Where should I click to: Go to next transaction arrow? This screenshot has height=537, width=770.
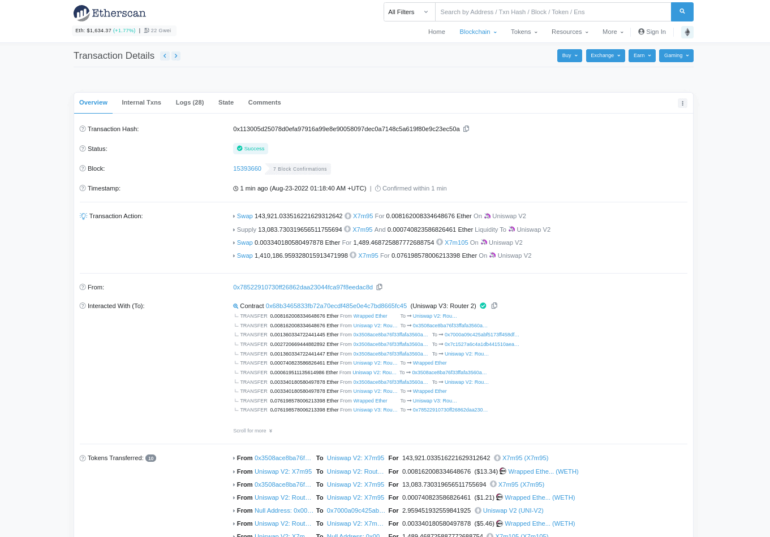(176, 56)
